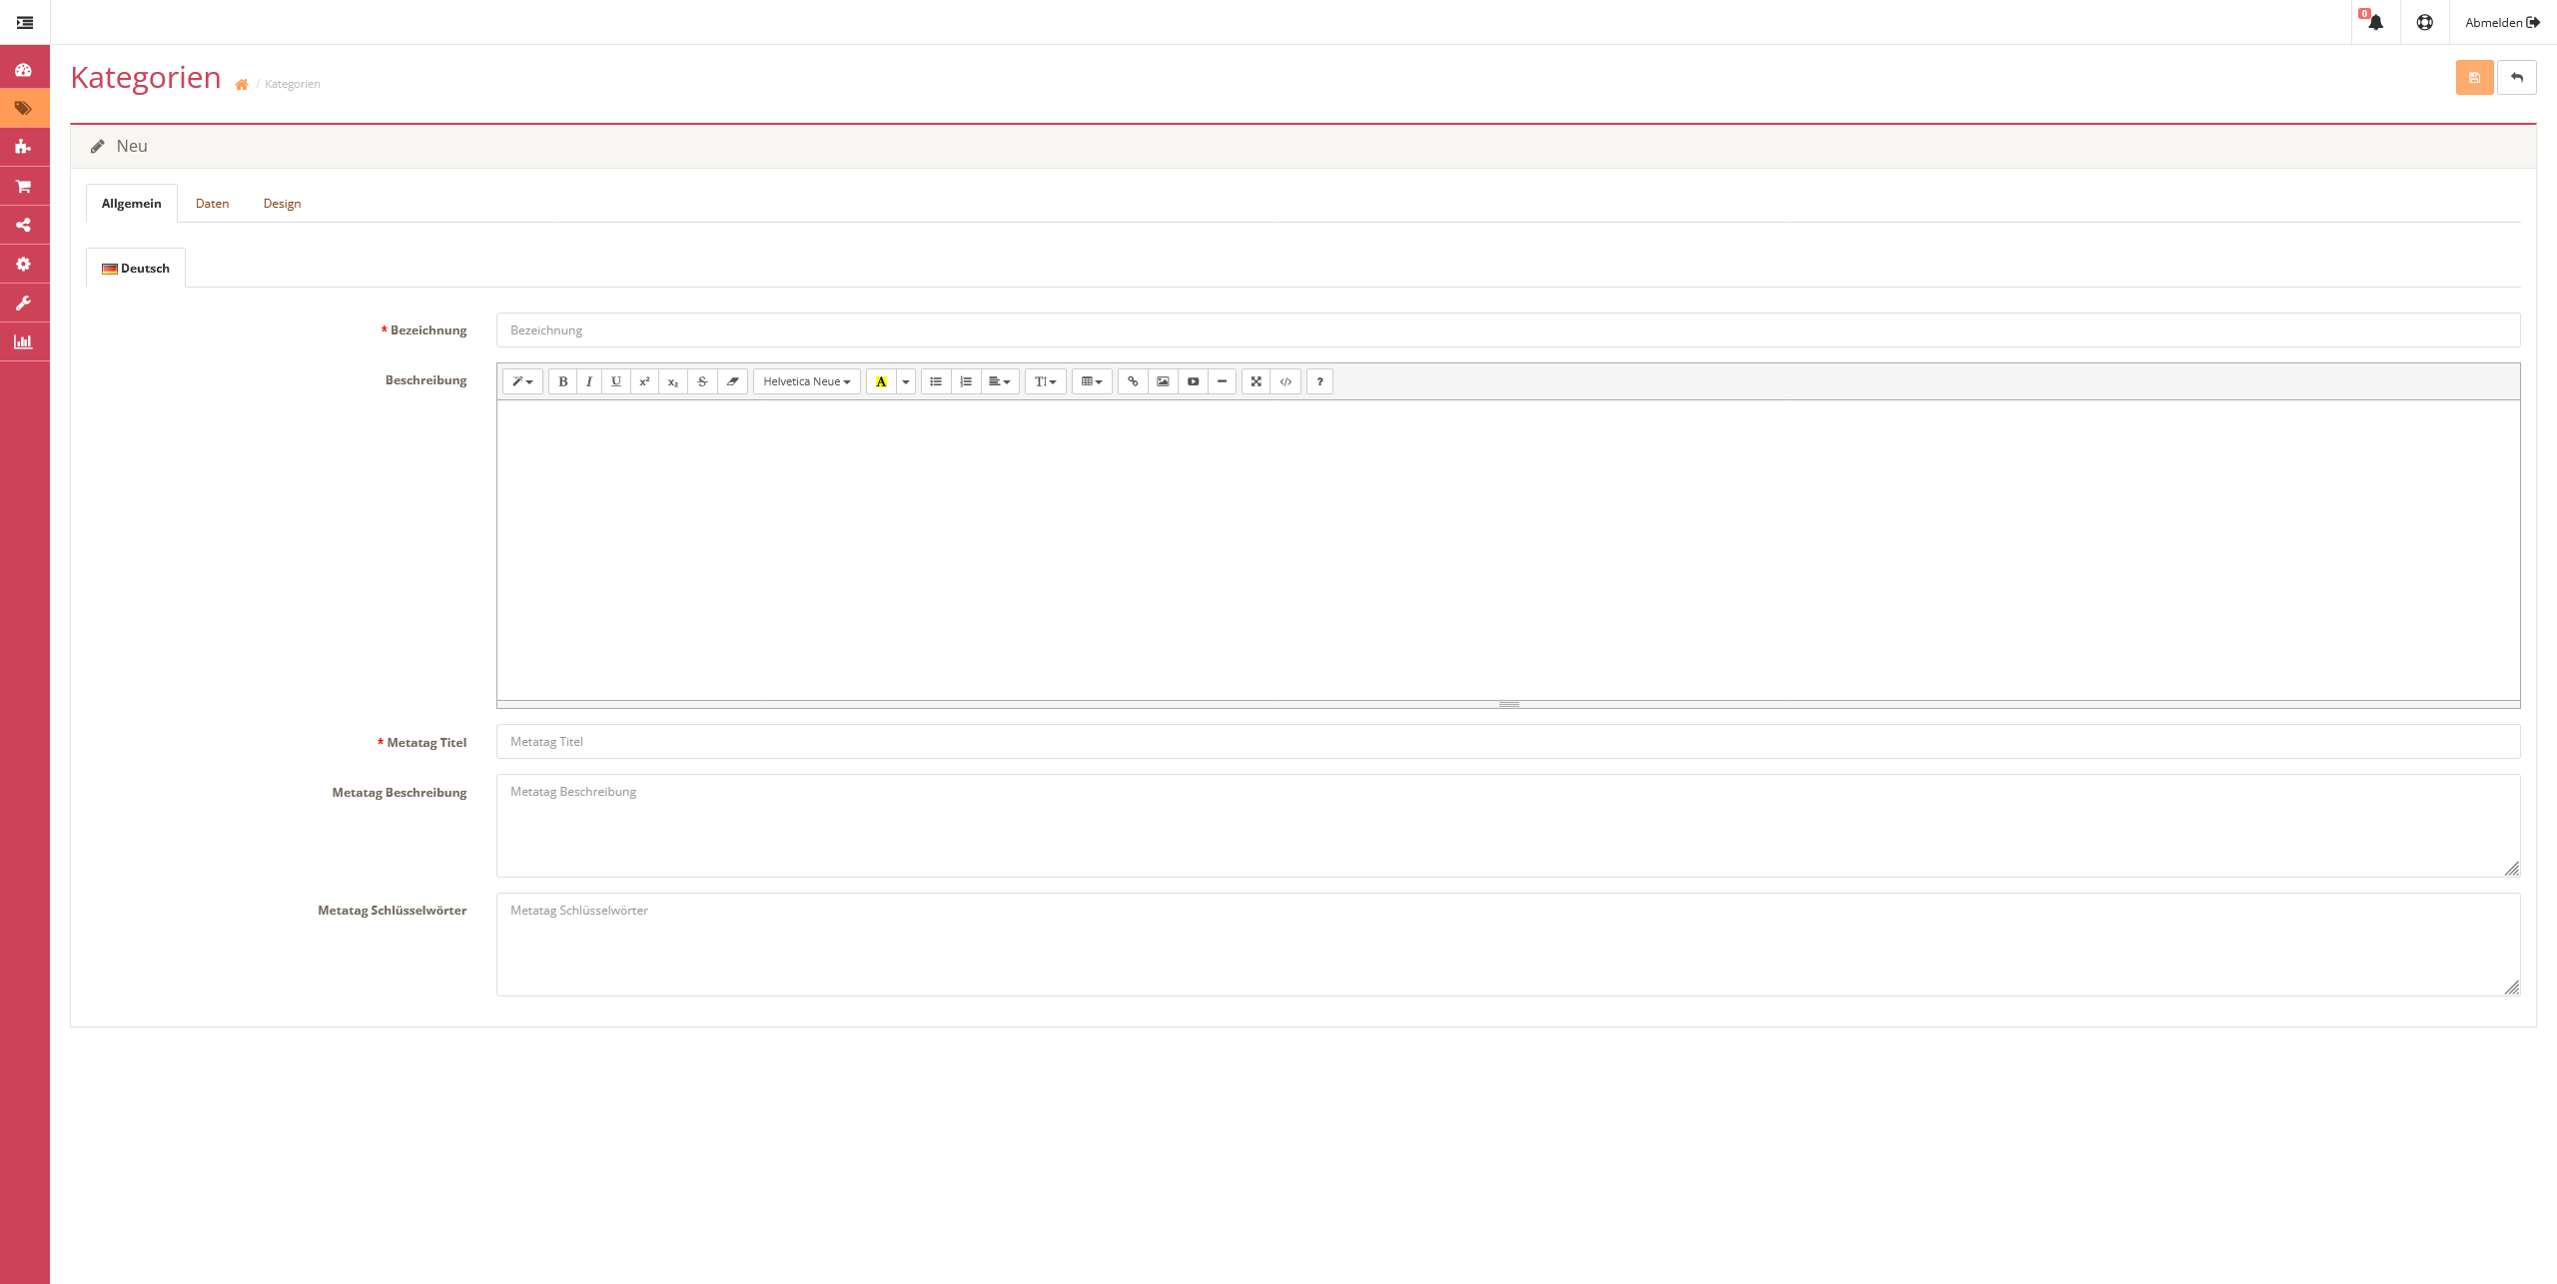Click the back arrow button
This screenshot has height=1284, width=2557.
point(2516,78)
